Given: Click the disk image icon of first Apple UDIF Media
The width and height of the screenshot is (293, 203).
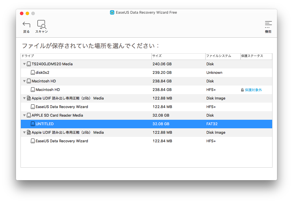Looking at the screenshot, I should [29, 98].
